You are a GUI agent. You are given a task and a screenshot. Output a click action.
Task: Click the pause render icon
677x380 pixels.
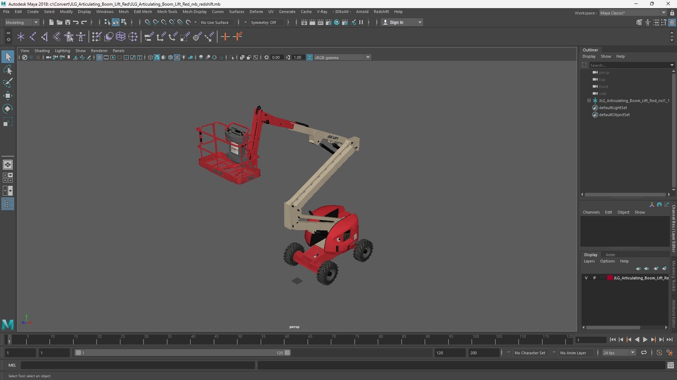point(361,22)
